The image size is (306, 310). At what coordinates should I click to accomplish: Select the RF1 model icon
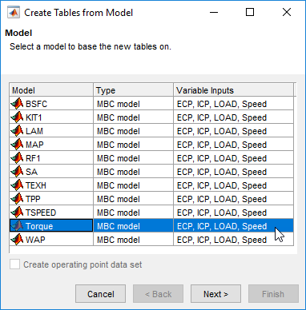pos(17,158)
